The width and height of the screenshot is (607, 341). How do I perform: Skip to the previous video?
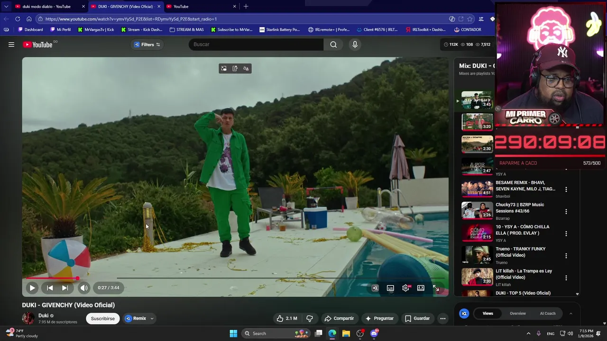[x=50, y=288]
